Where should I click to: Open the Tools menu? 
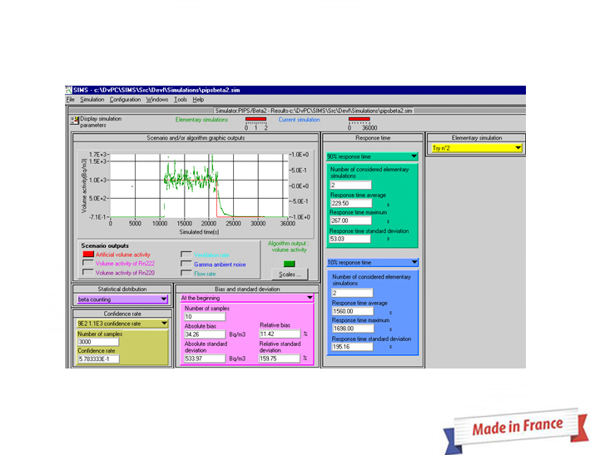coord(180,99)
